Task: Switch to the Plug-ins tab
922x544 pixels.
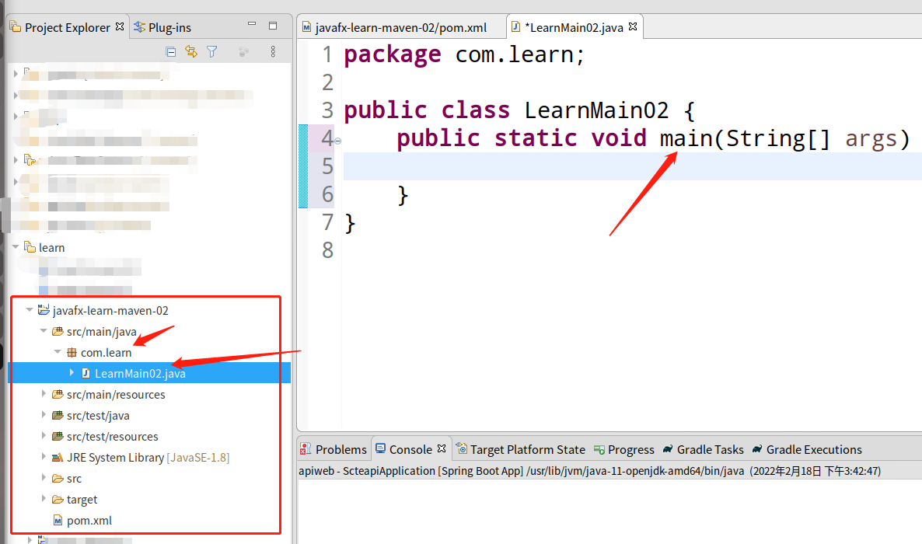Action: (163, 28)
